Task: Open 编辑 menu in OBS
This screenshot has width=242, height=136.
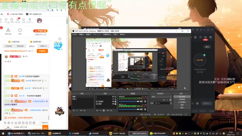Action: (81, 34)
